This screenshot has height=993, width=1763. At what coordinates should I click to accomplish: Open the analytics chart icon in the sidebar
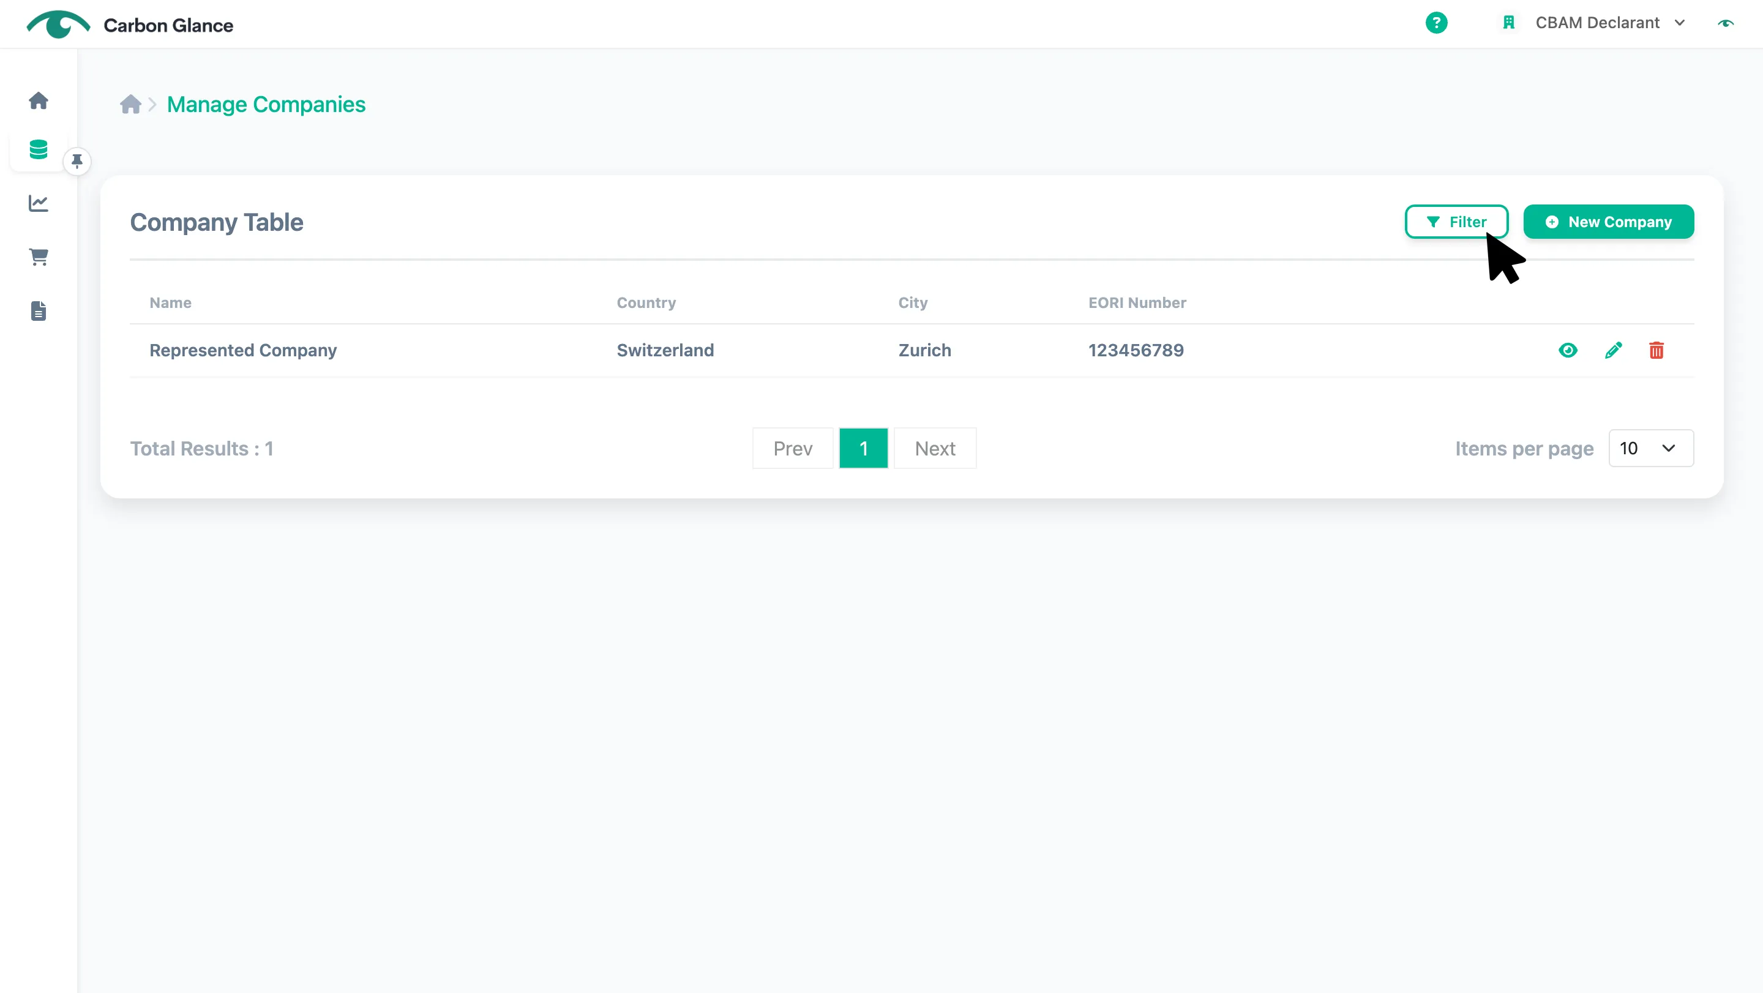pyautogui.click(x=39, y=203)
